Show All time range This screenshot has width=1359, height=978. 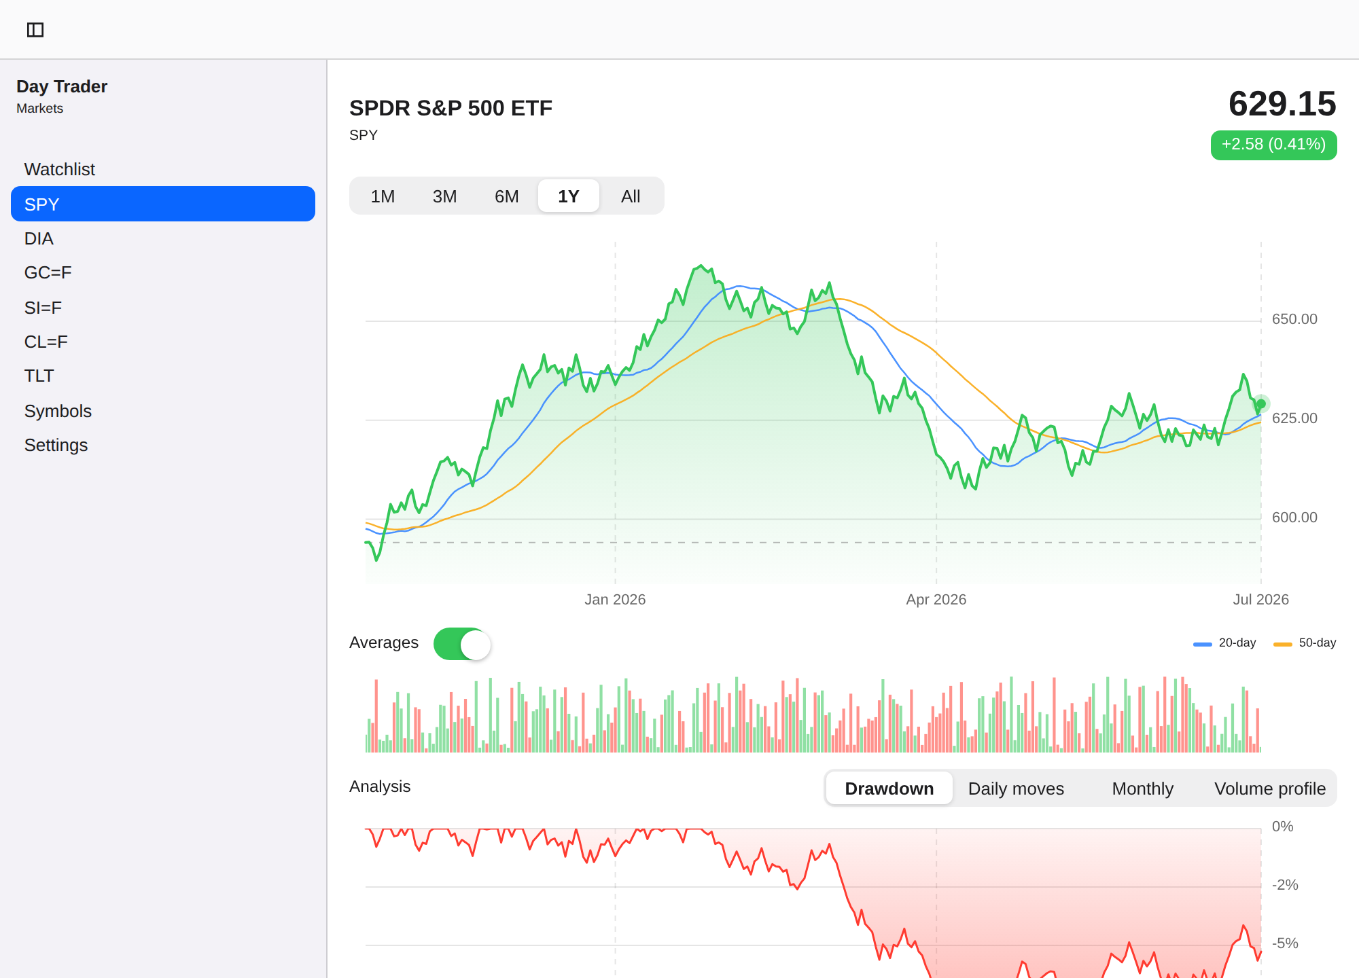click(x=631, y=196)
